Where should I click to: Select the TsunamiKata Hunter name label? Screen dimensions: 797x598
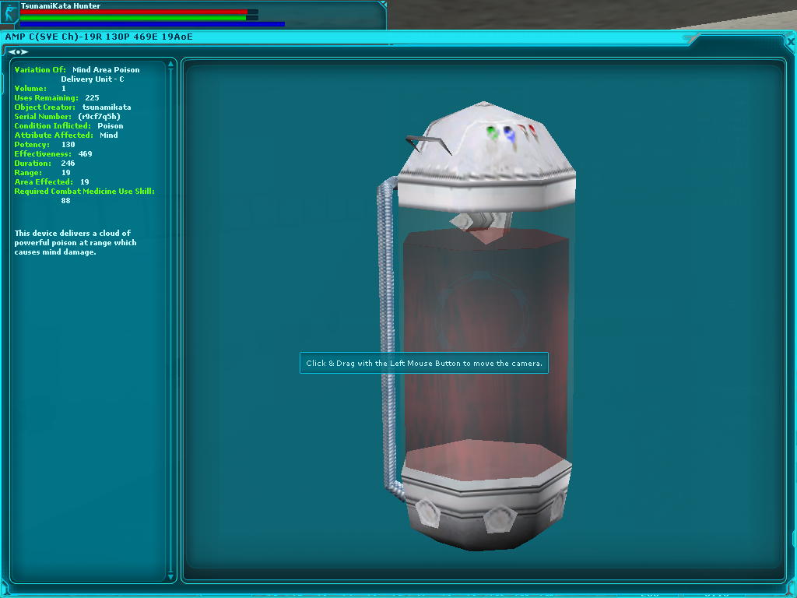coord(61,5)
